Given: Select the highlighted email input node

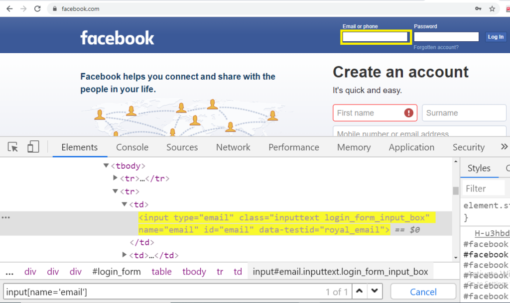Looking at the screenshot, I should pyautogui.click(x=287, y=223).
